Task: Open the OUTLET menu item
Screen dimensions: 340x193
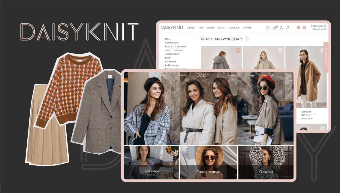Action: coord(221,28)
